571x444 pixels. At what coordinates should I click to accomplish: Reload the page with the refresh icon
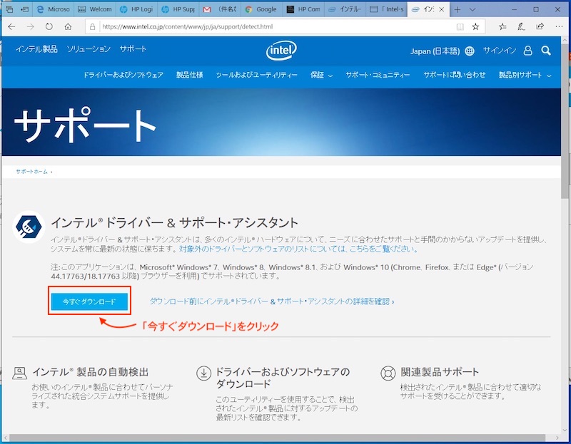pyautogui.click(x=49, y=26)
